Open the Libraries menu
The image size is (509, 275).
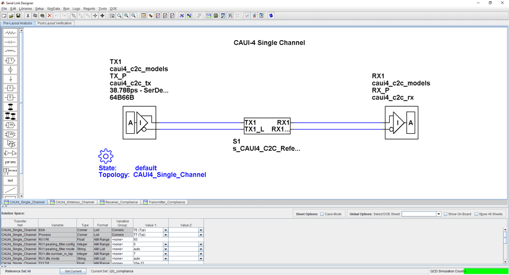point(25,9)
